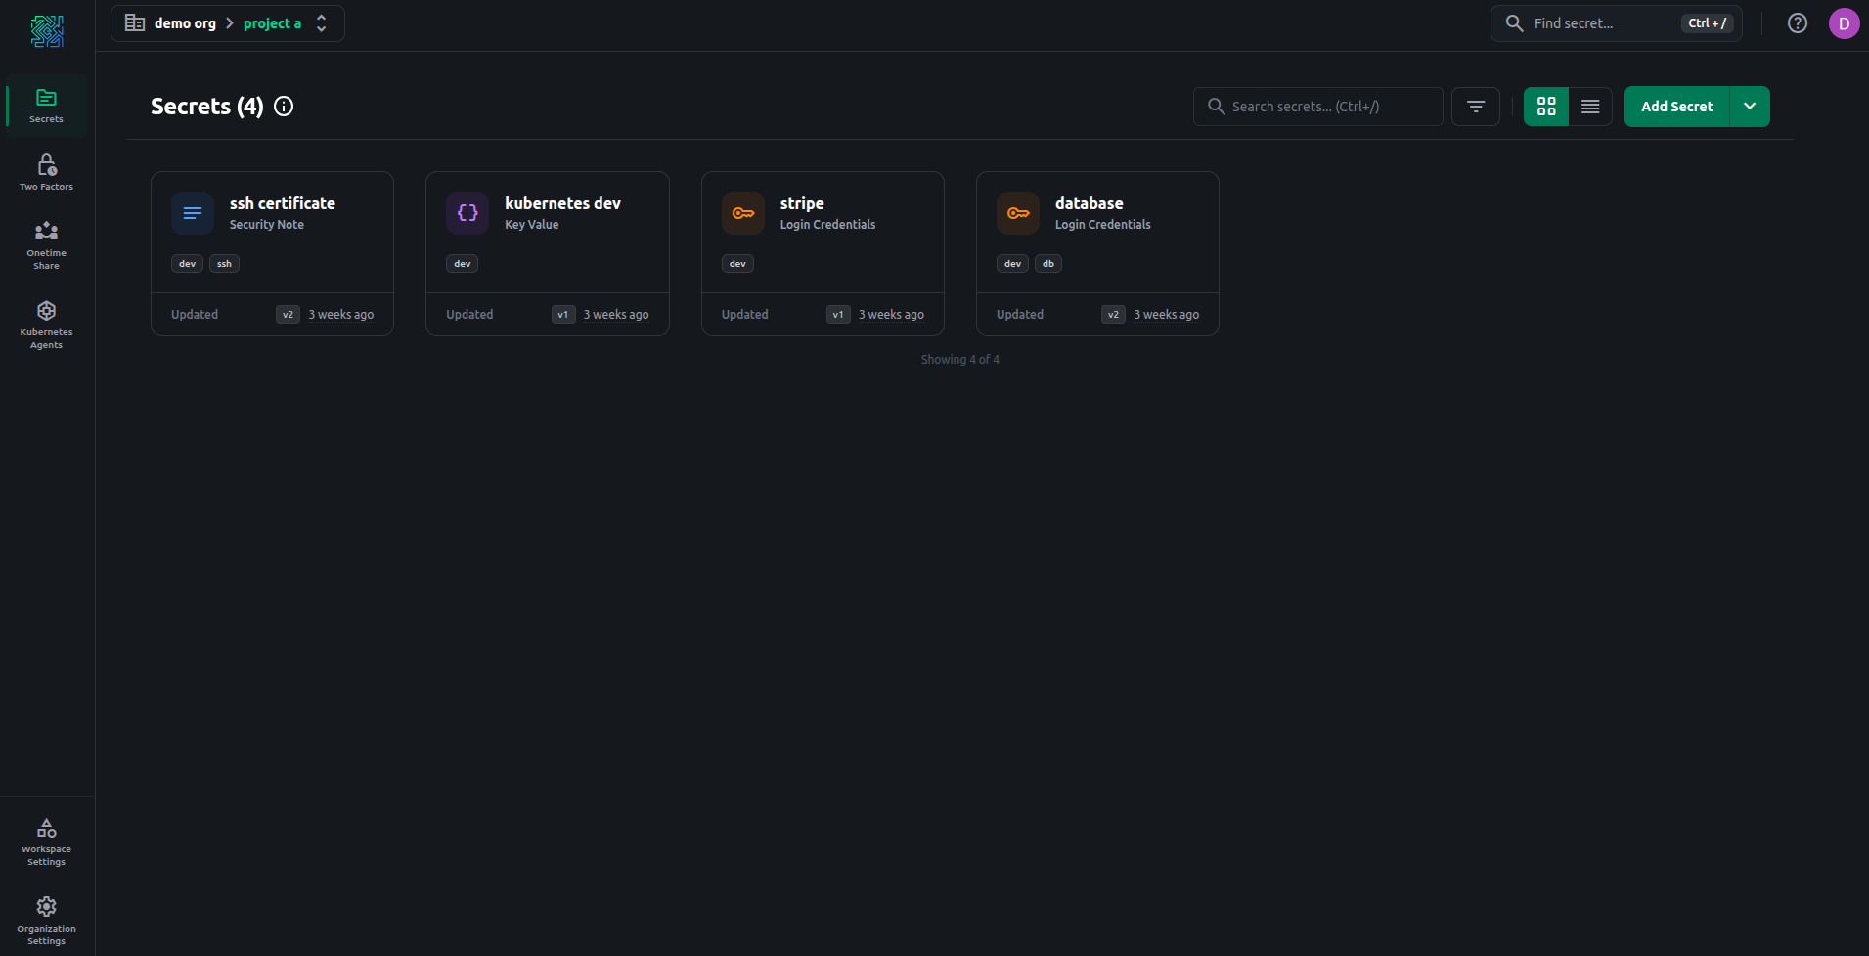Viewport: 1869px width, 956px height.
Task: Open the filter secrets icon button
Action: [1475, 107]
